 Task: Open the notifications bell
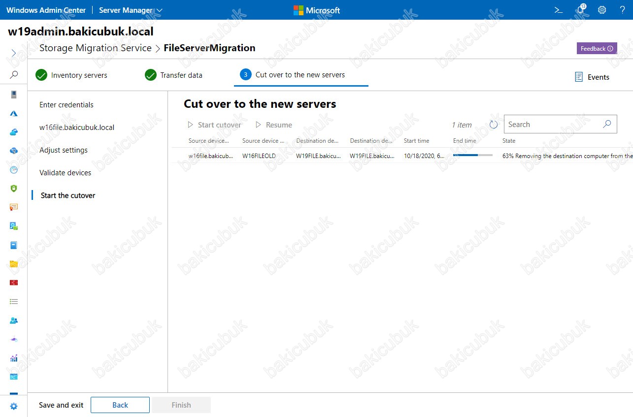click(580, 10)
